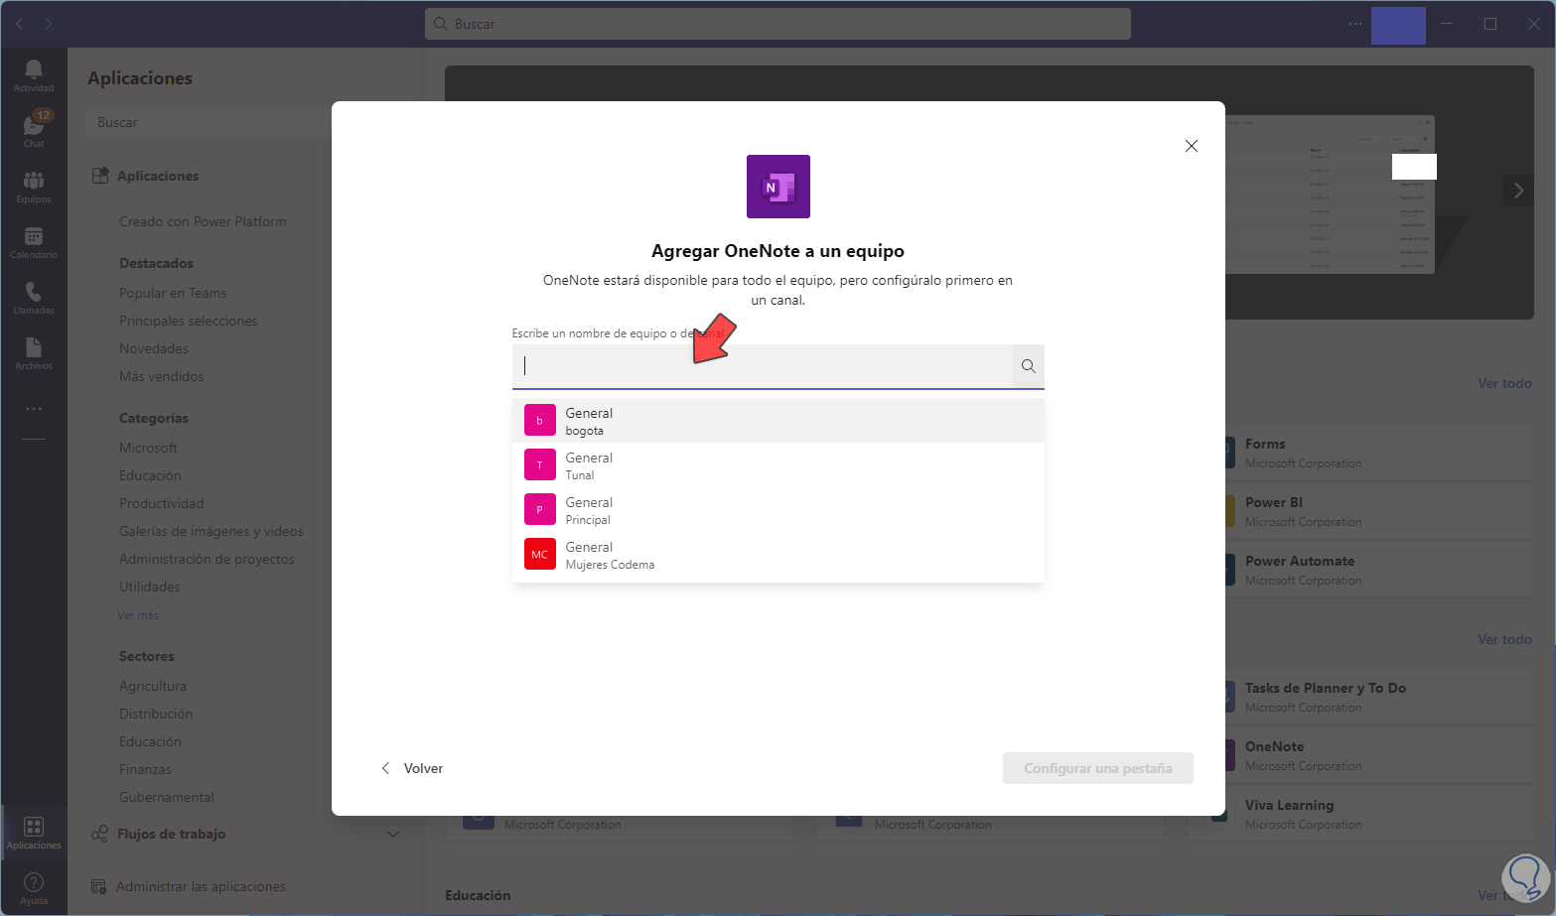Select the Principal team avatar
The image size is (1556, 916).
pyautogui.click(x=540, y=510)
